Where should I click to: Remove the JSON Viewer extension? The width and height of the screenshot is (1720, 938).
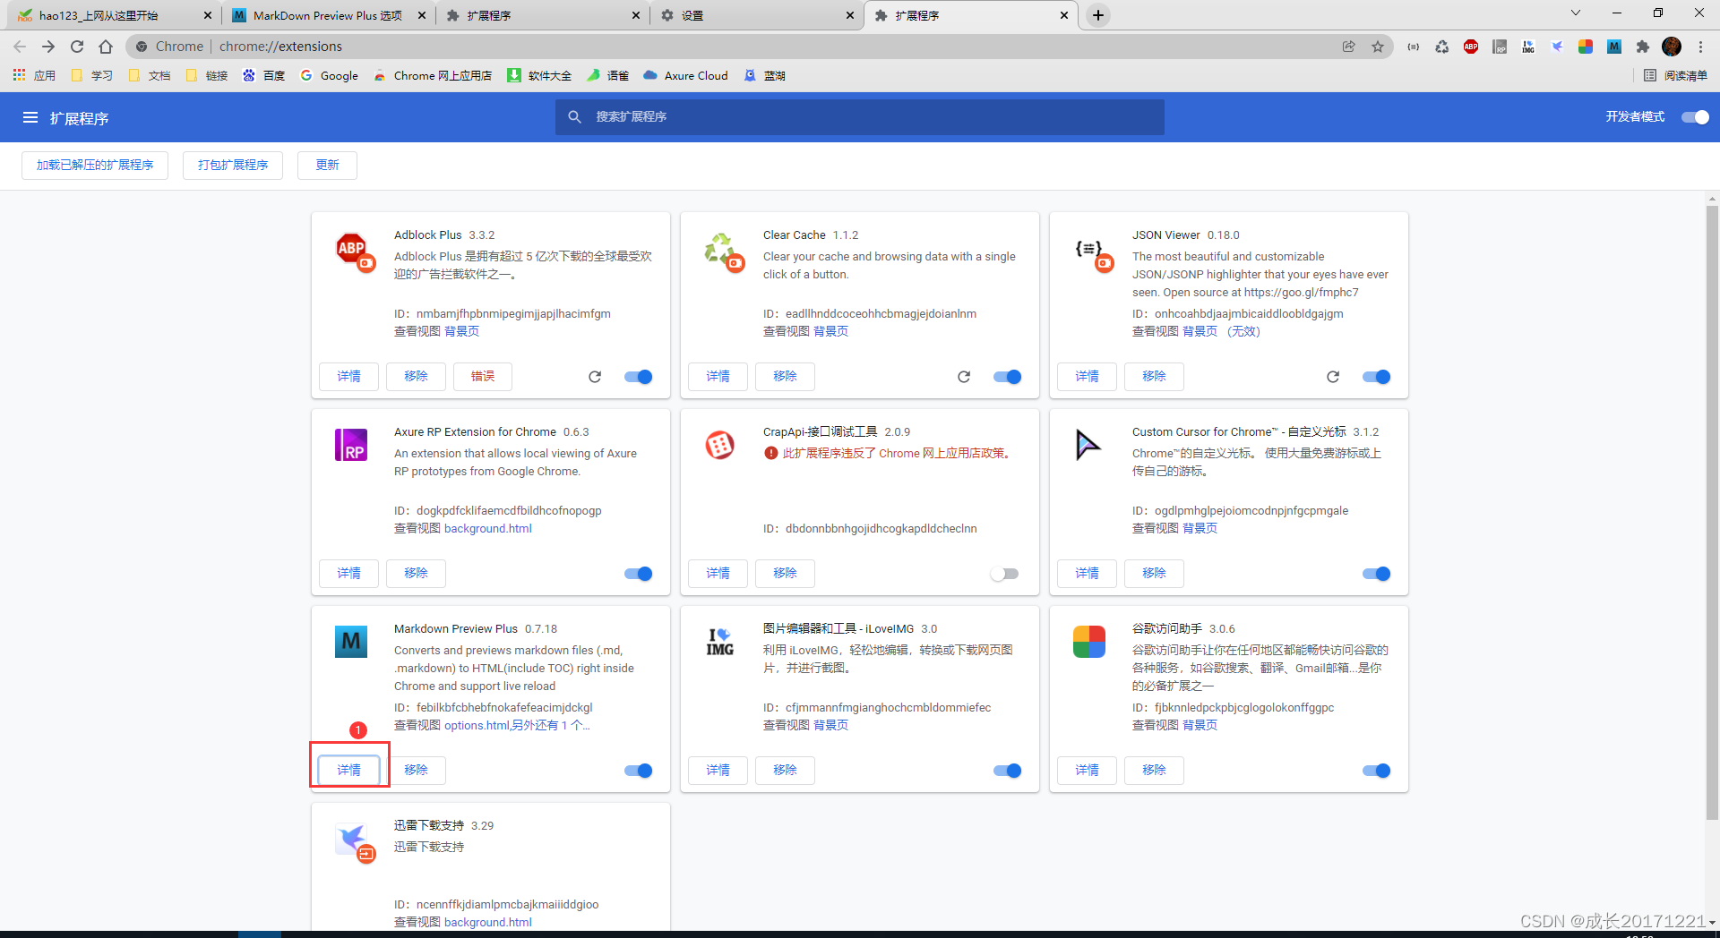pos(1154,377)
